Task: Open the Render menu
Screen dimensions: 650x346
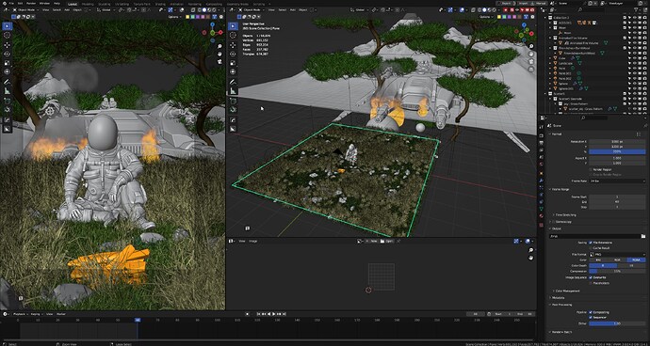Action: click(x=31, y=3)
